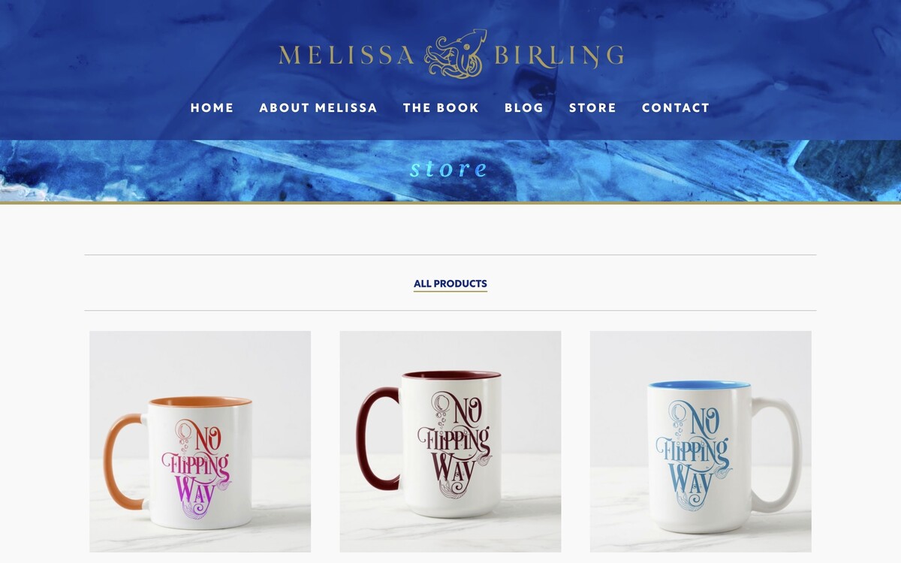Select the All Products category link
Viewport: 901px width, 563px height.
tap(450, 284)
